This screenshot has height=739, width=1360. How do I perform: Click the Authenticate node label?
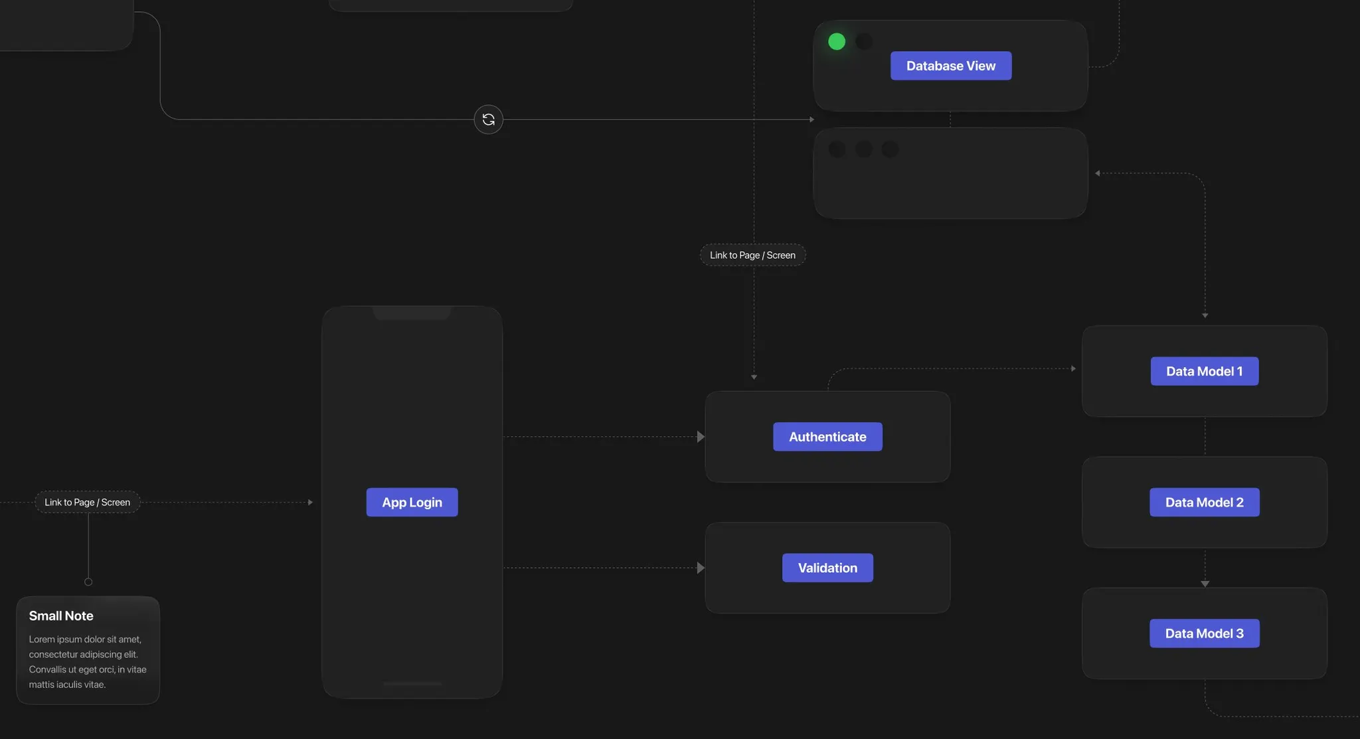pyautogui.click(x=827, y=437)
